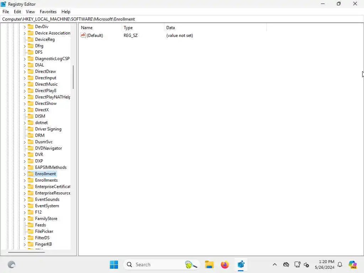Screen dimensions: 364x273
Task: Click the (Default) string value icon
Action: click(x=83, y=35)
